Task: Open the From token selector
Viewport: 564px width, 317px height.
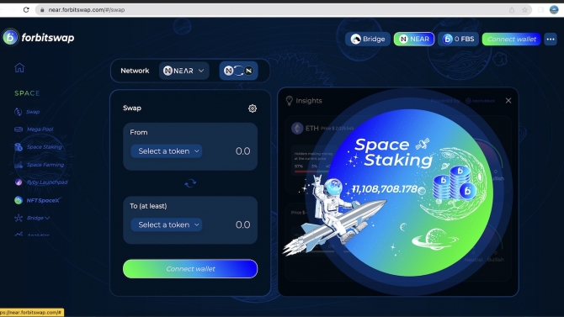Action: tap(166, 151)
